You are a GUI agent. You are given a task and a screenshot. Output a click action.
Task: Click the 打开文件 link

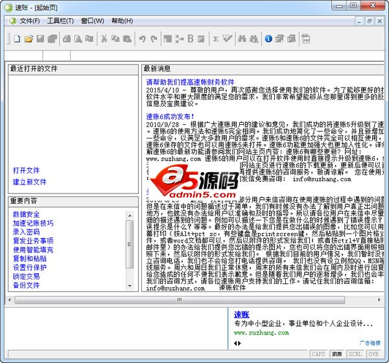[x=26, y=170]
